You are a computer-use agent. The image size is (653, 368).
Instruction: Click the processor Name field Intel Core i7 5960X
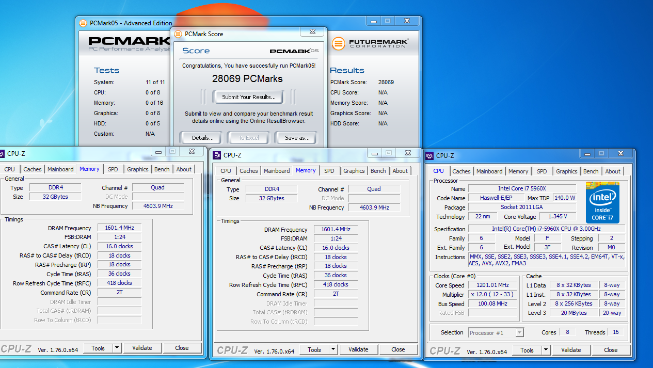521,189
